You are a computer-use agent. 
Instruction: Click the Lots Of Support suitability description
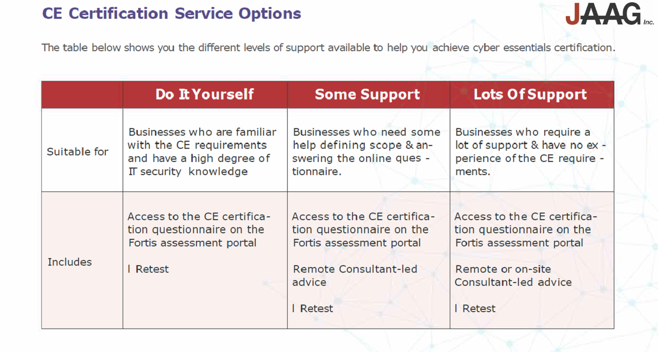(x=529, y=152)
